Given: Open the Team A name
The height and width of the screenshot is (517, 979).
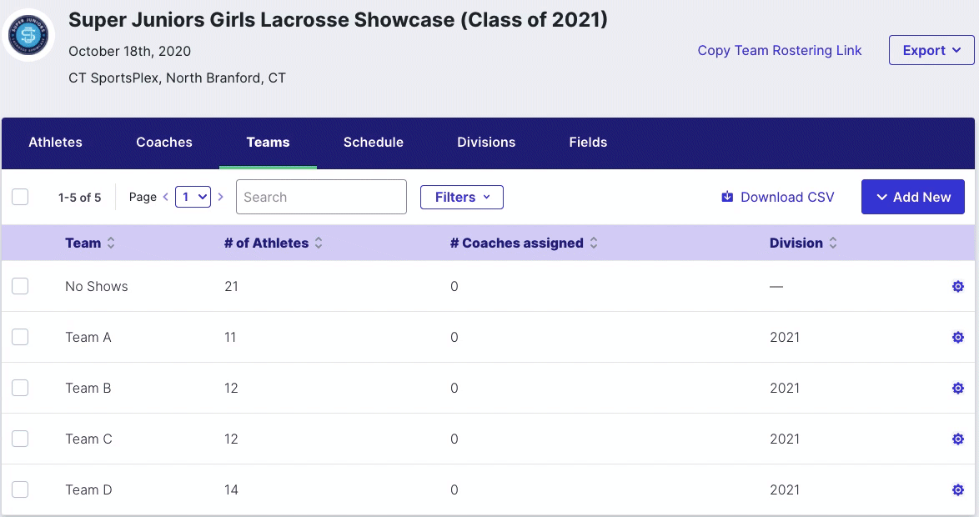Looking at the screenshot, I should coord(88,337).
